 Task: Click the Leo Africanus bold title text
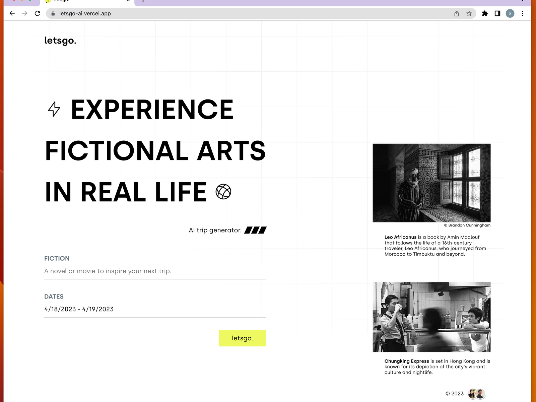(400, 237)
